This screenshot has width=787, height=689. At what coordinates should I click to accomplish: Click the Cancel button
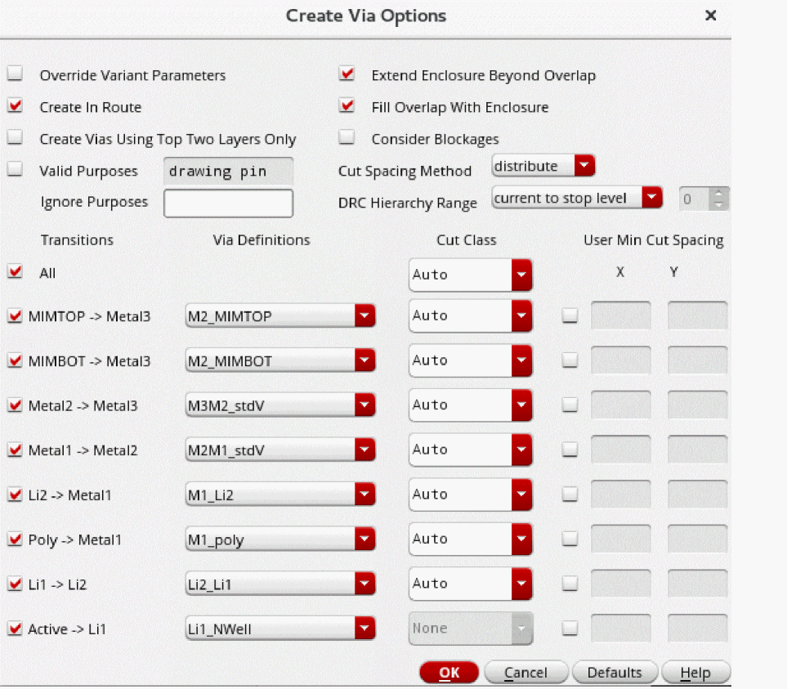[x=526, y=673]
